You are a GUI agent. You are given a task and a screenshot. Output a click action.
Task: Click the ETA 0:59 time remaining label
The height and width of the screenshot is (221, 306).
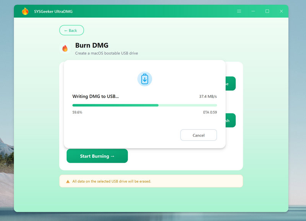point(210,113)
